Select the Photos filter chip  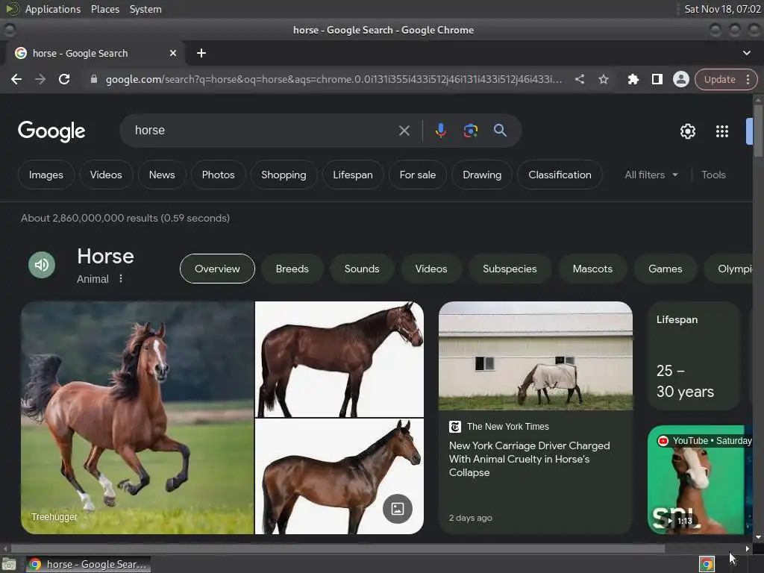[x=219, y=175]
